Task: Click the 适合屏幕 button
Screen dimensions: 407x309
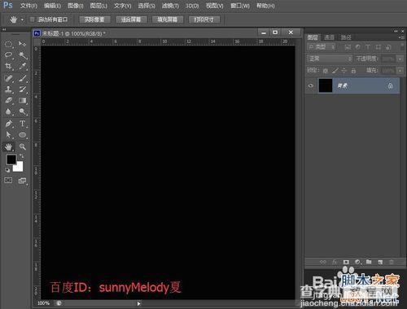Action: [x=131, y=20]
